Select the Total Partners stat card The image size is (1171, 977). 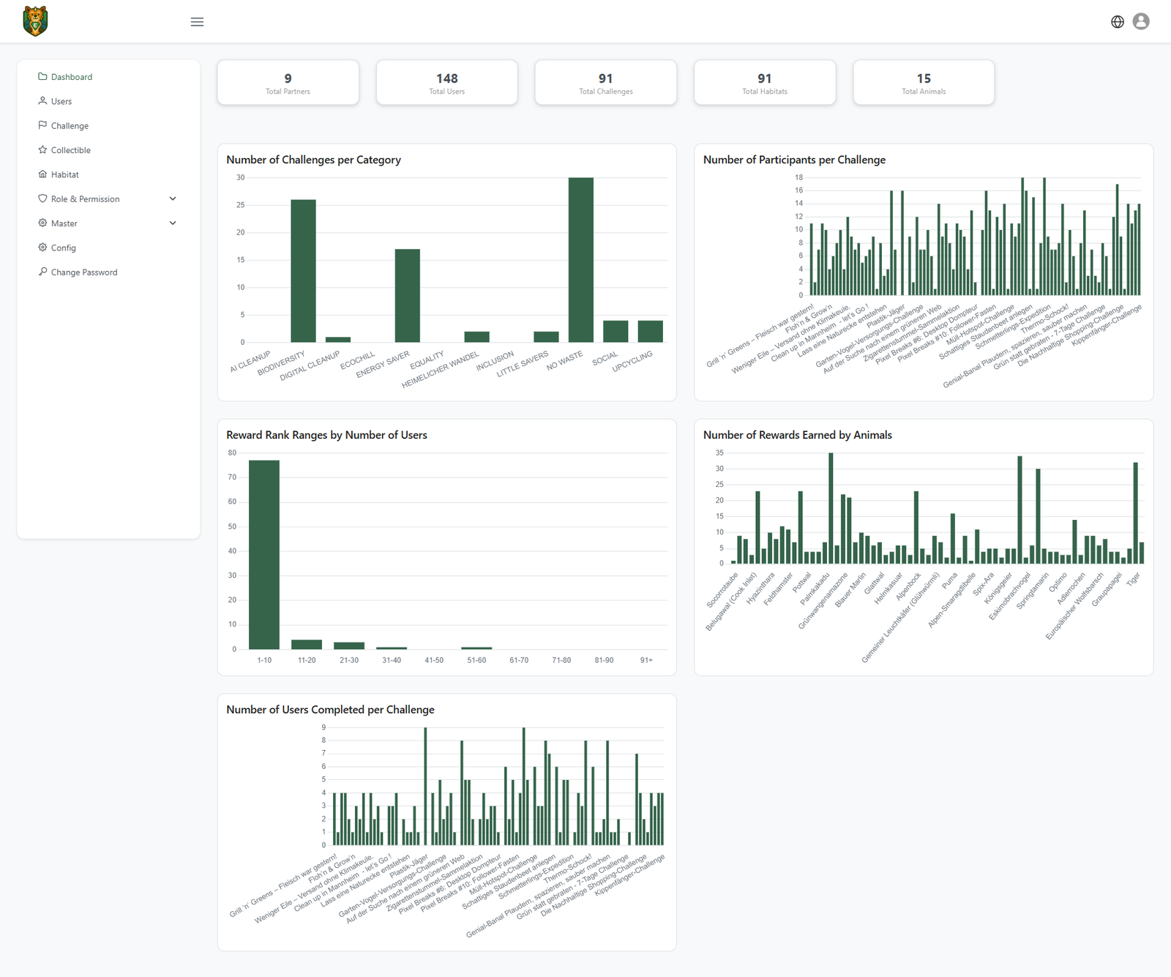(x=288, y=83)
